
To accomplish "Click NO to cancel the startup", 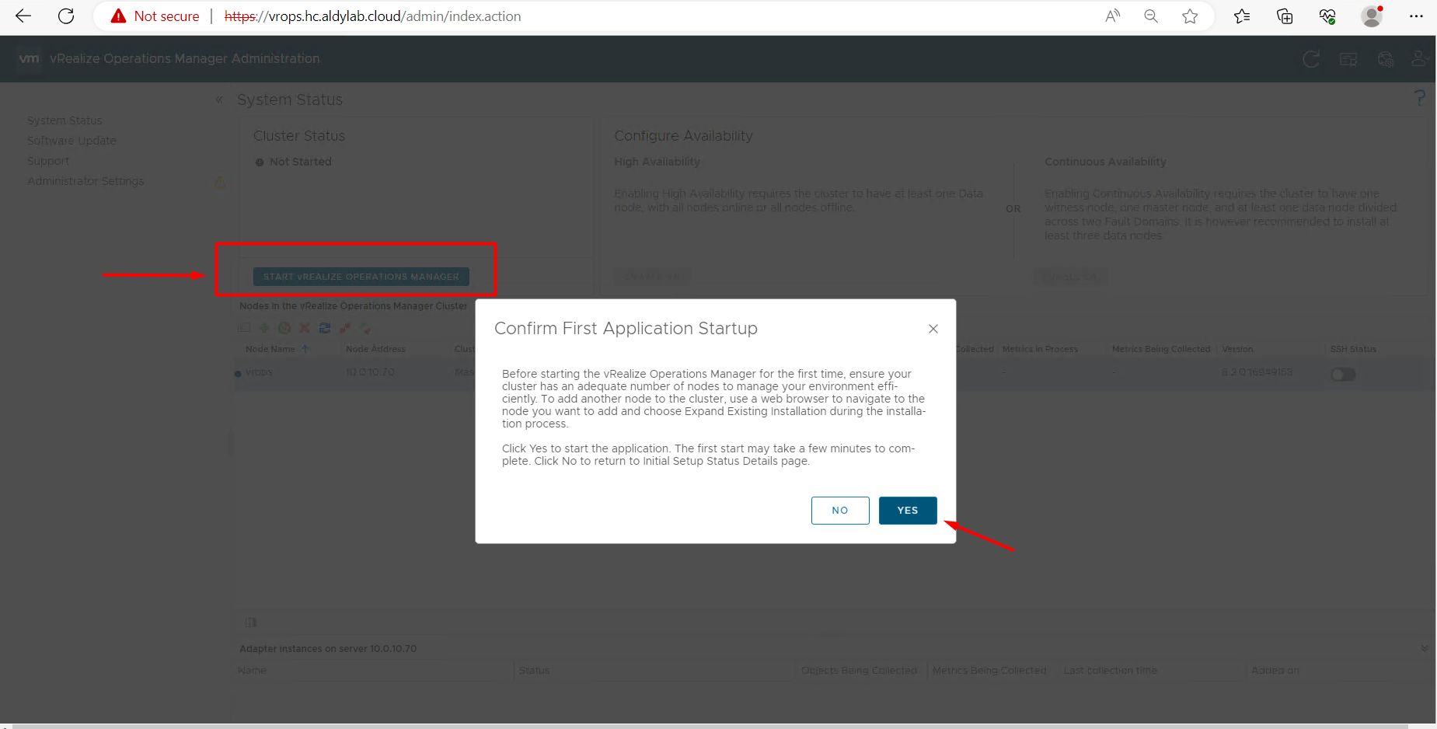I will (839, 511).
